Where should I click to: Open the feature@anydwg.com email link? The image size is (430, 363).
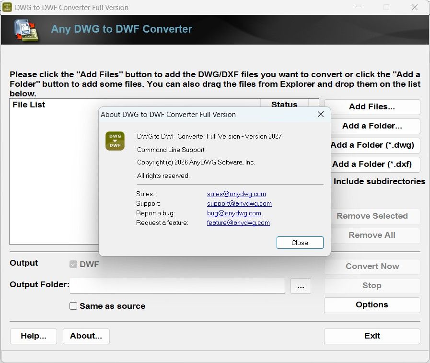[x=238, y=223]
